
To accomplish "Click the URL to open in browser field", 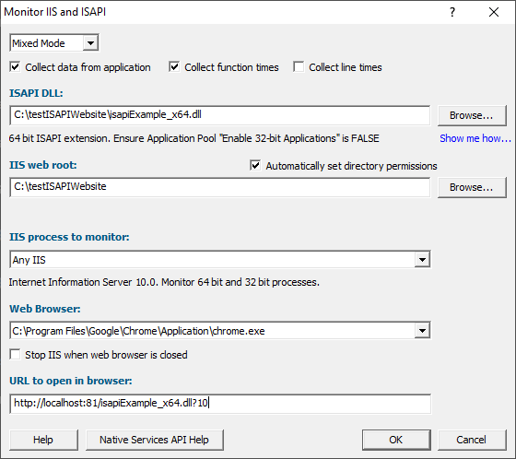I will click(220, 404).
